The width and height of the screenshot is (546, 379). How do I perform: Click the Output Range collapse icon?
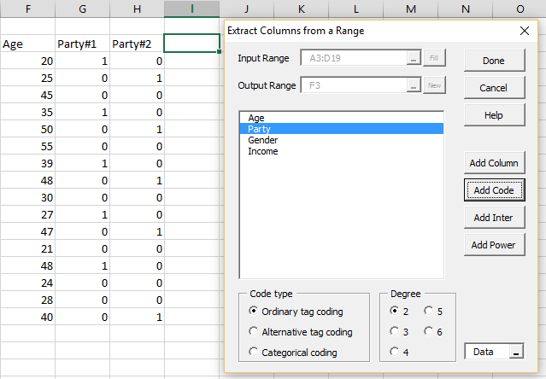[414, 86]
